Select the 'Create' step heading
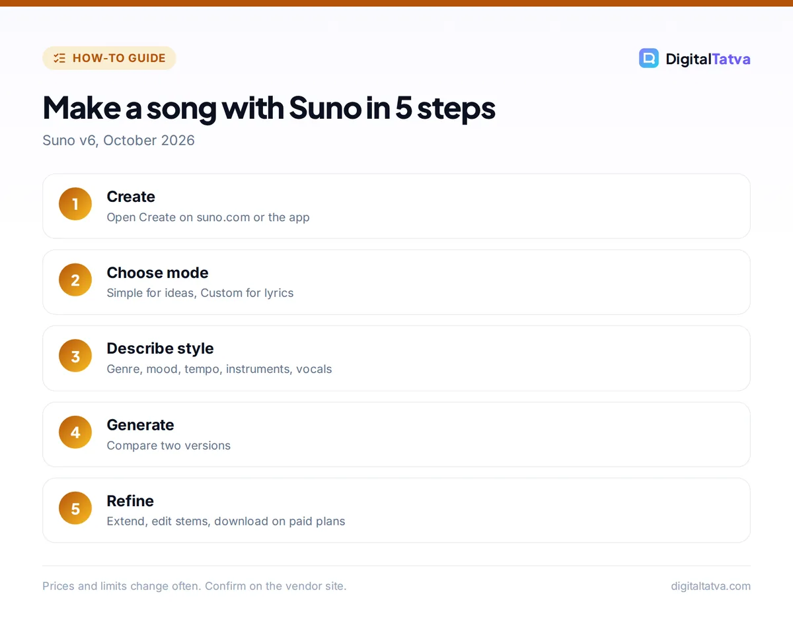Viewport: 793px width, 625px height. [x=131, y=197]
